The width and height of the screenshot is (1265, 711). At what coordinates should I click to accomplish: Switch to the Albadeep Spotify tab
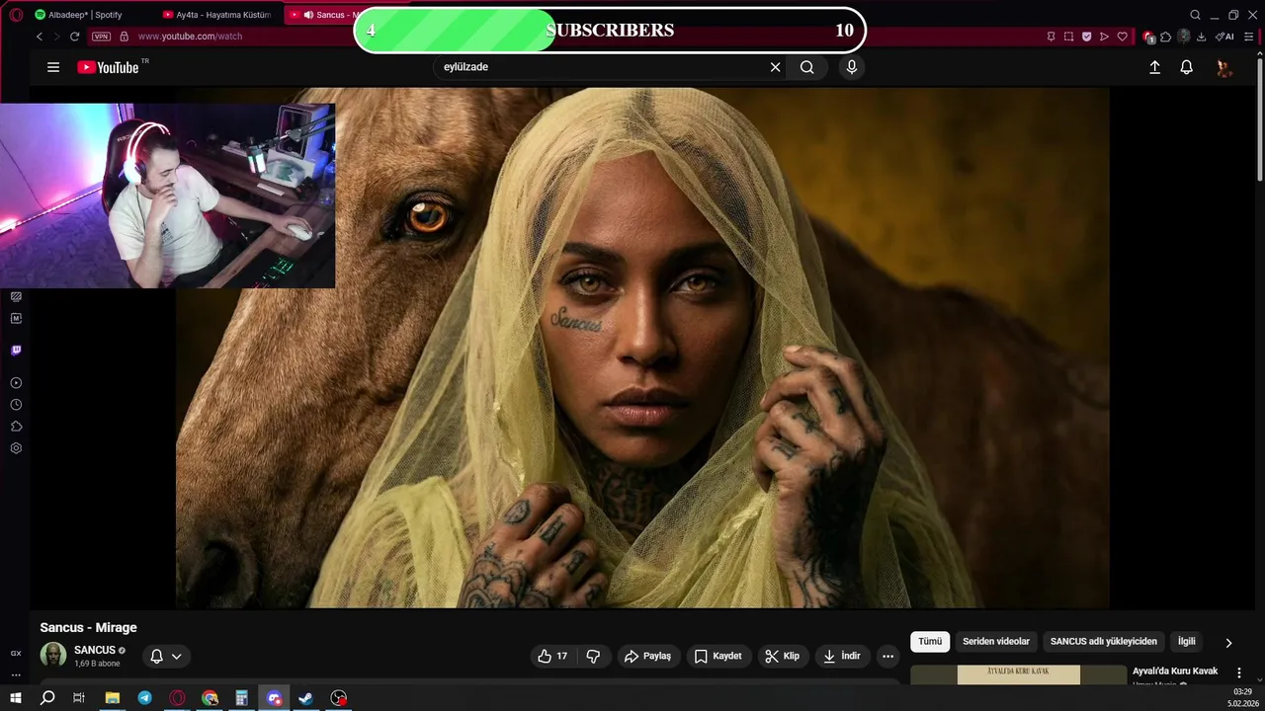[x=85, y=15]
